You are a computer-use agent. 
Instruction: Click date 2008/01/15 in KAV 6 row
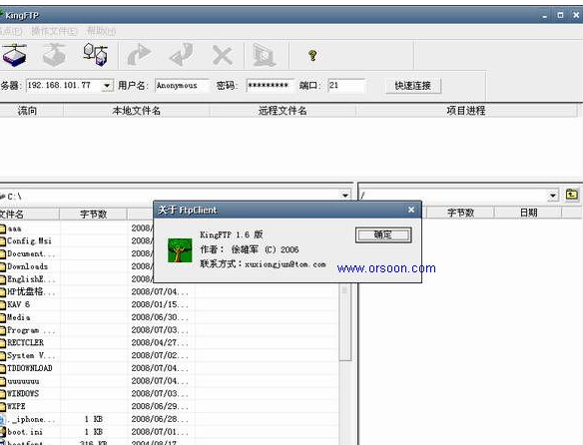[159, 304]
